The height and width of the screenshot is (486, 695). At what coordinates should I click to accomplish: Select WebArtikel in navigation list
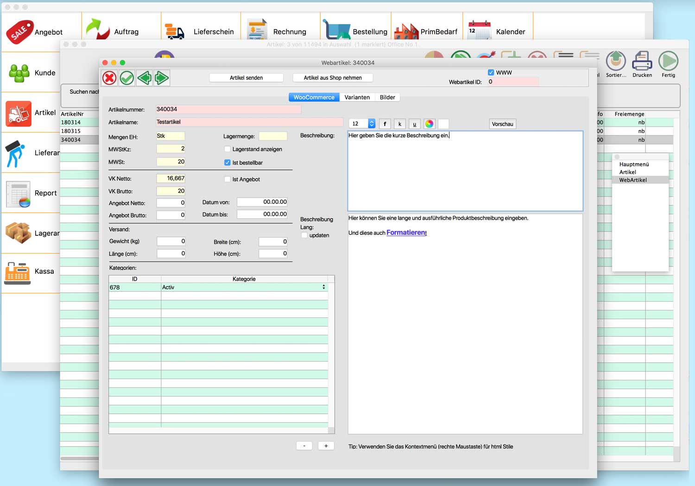click(x=640, y=180)
